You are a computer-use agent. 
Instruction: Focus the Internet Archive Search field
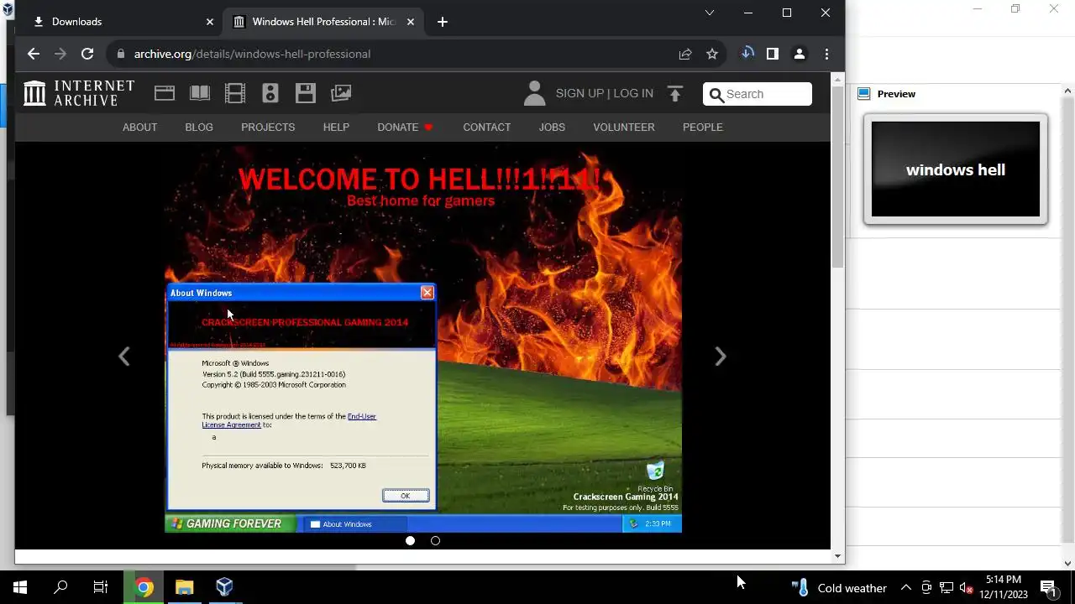pyautogui.click(x=758, y=94)
